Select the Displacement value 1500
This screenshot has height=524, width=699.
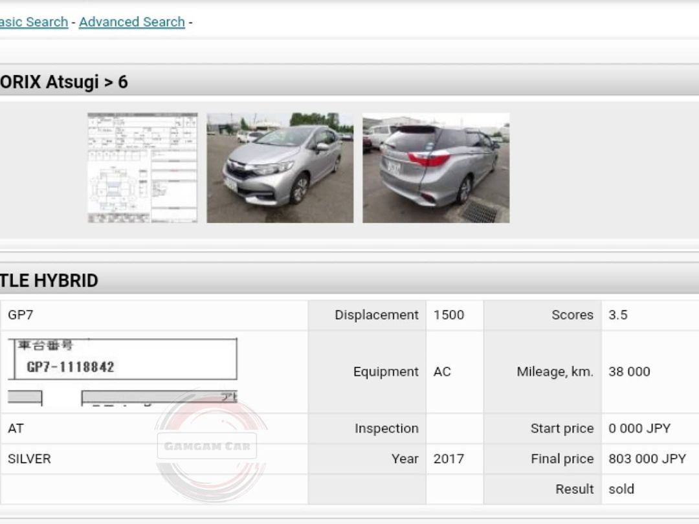pyautogui.click(x=449, y=315)
